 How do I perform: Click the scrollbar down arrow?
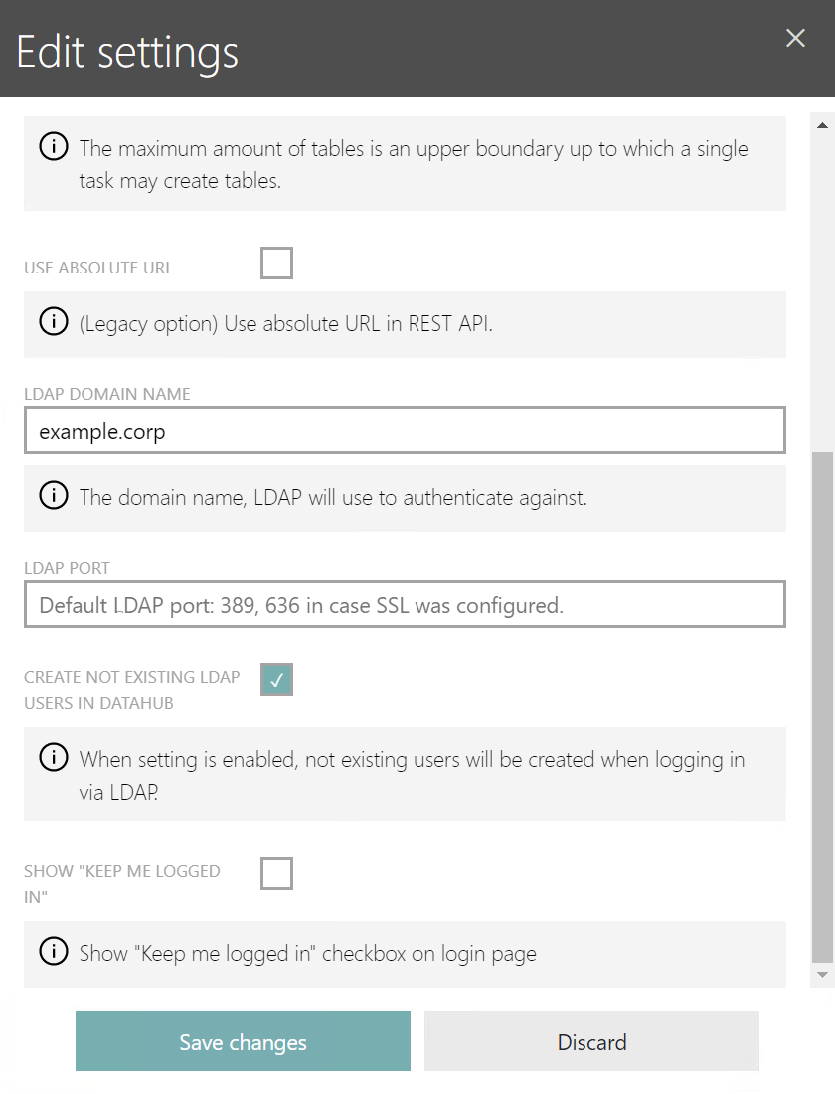coord(822,974)
